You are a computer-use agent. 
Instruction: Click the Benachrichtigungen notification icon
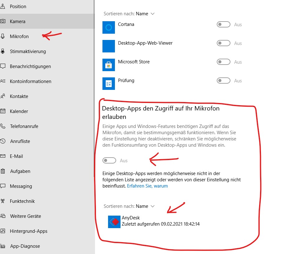(x=3, y=66)
